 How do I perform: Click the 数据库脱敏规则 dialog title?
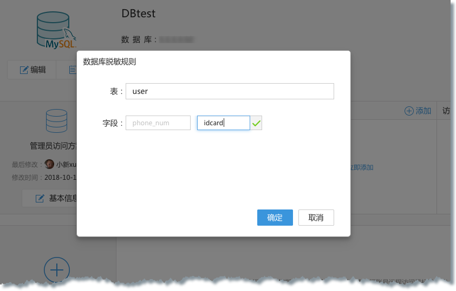[109, 62]
